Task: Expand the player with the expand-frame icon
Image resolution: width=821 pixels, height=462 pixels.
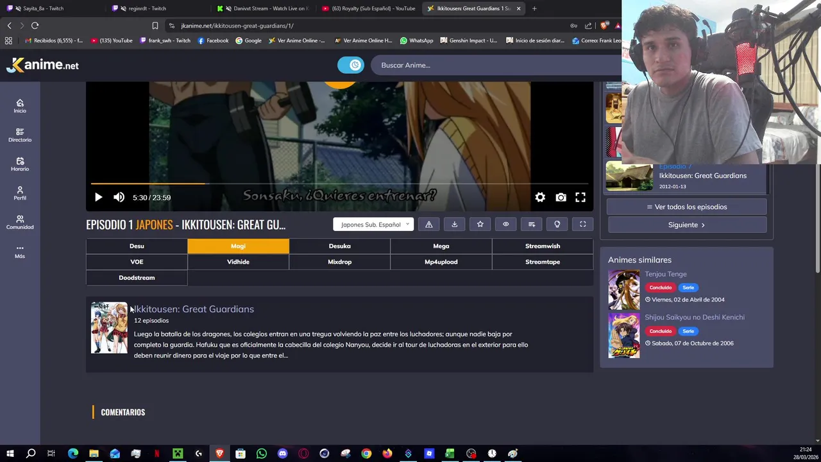Action: pos(582,225)
